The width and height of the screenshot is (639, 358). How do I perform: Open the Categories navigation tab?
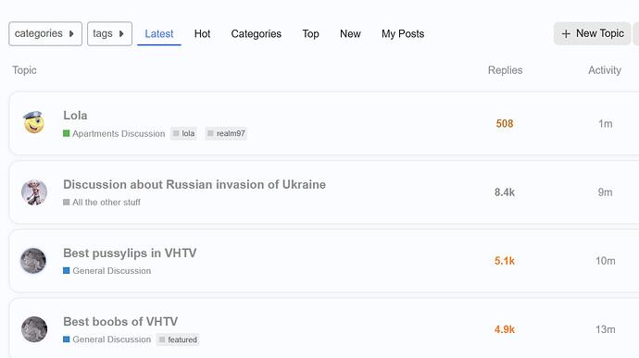[256, 34]
